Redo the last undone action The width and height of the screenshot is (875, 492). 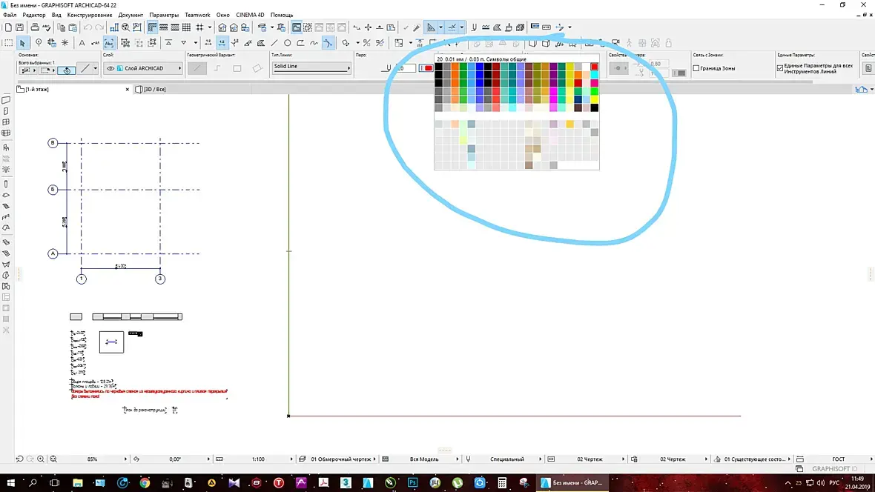pyautogui.click(x=99, y=27)
